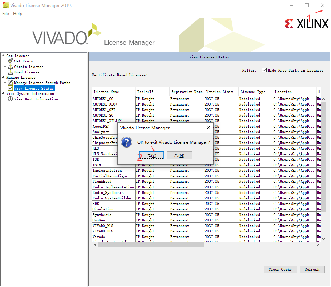Maximize the Vivado License Manager window
The width and height of the screenshot is (331, 287).
(x=307, y=5)
